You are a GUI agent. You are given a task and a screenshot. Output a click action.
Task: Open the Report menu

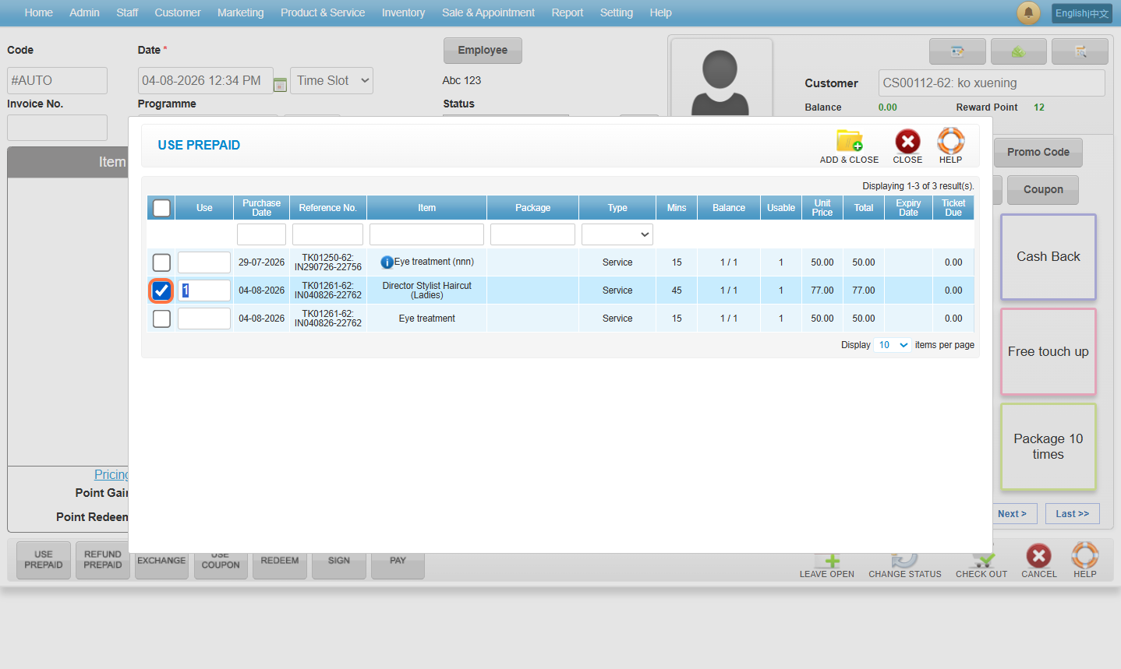(x=567, y=12)
